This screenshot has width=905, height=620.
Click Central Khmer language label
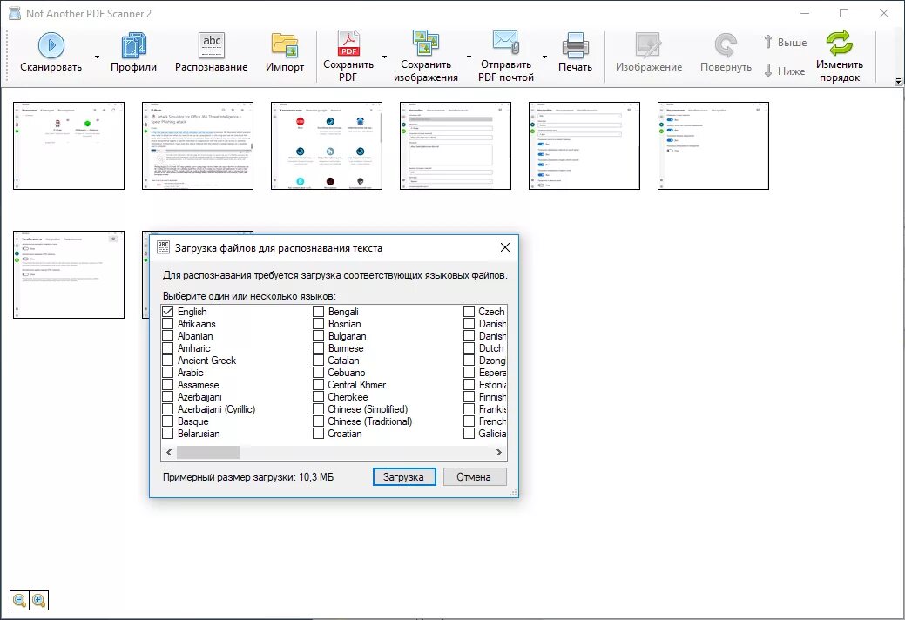point(357,385)
